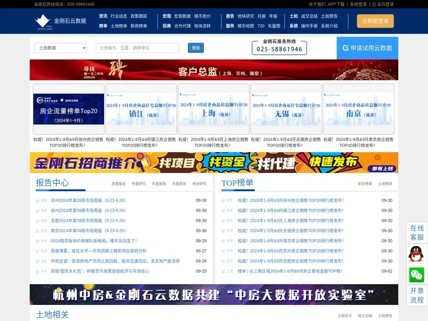This screenshot has width=428, height=321.
Task: Open 土地榜单 navigation item
Action: pos(119,26)
